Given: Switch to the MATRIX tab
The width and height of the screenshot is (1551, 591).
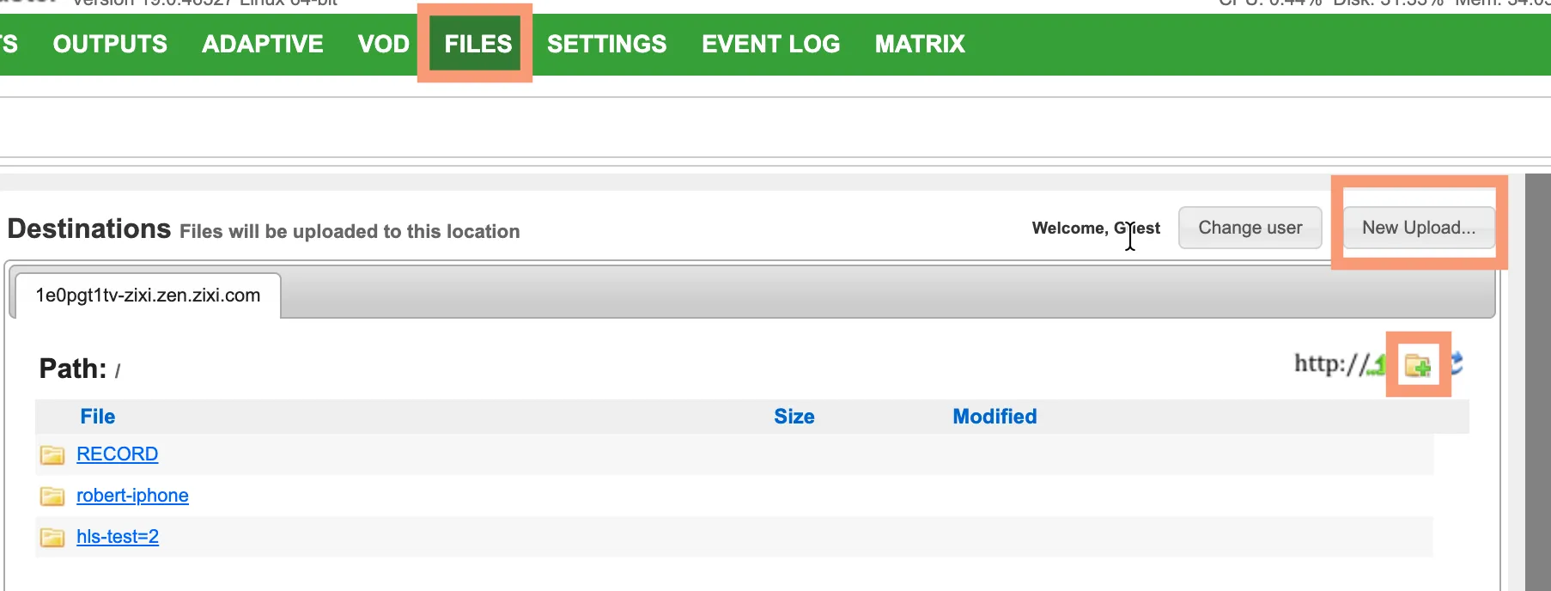Looking at the screenshot, I should (920, 44).
